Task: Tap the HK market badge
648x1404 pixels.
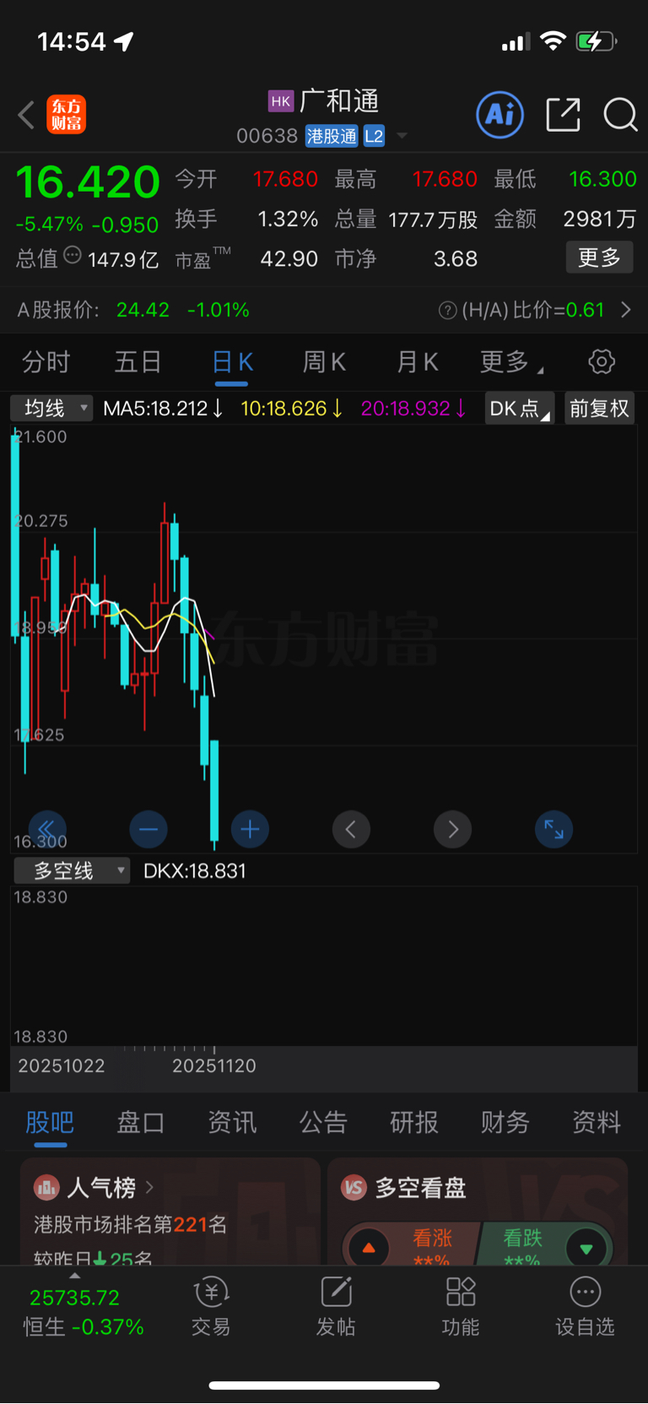Action: tap(281, 101)
